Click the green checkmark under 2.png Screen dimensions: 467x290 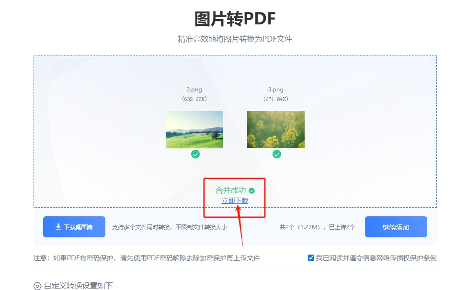[195, 154]
